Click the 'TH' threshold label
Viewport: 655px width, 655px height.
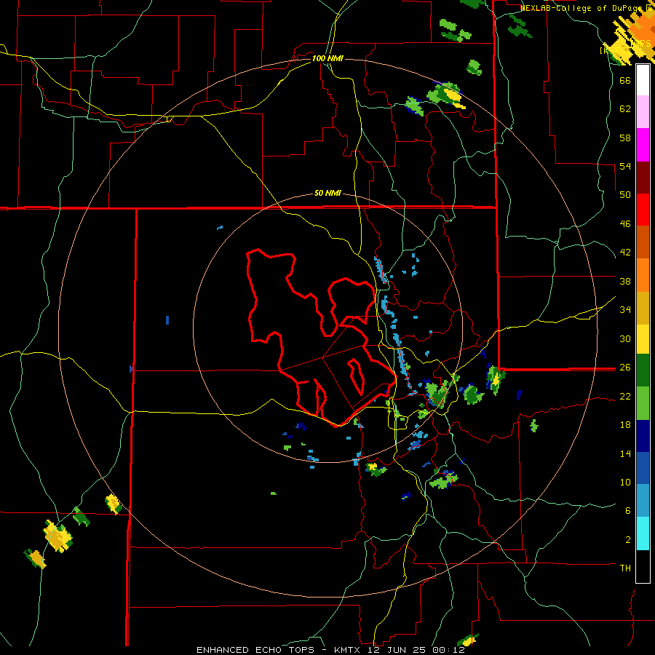tap(625, 568)
